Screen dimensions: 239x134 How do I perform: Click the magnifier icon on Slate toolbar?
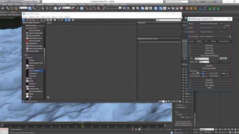click(73, 20)
